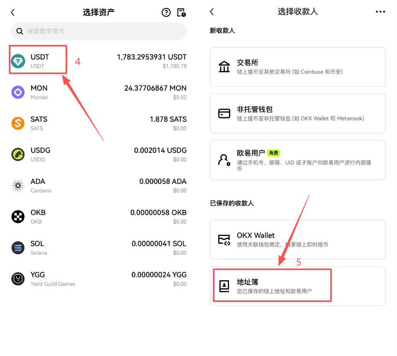Screen dimensions: 397x356
Task: Click the 欧易用户 person icon
Action: click(224, 160)
